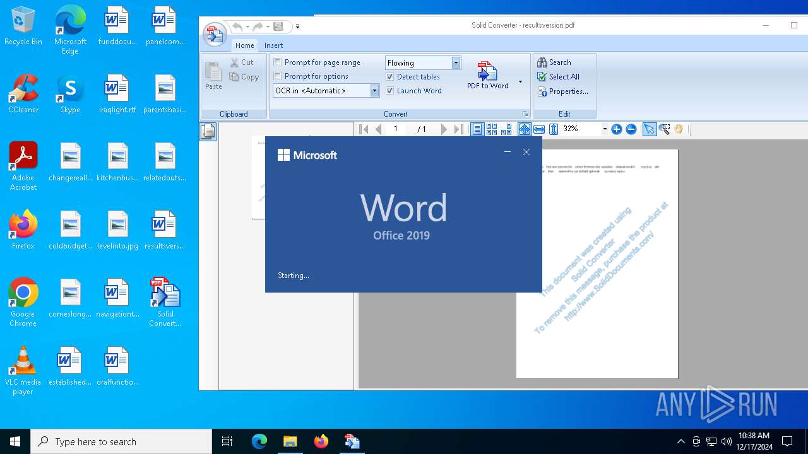Open Microsoft Edge from the taskbar
This screenshot has height=454, width=808.
click(259, 441)
